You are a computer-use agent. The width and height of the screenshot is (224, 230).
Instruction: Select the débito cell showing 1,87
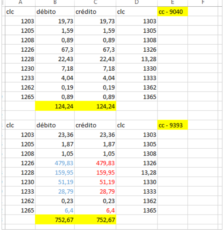point(55,144)
